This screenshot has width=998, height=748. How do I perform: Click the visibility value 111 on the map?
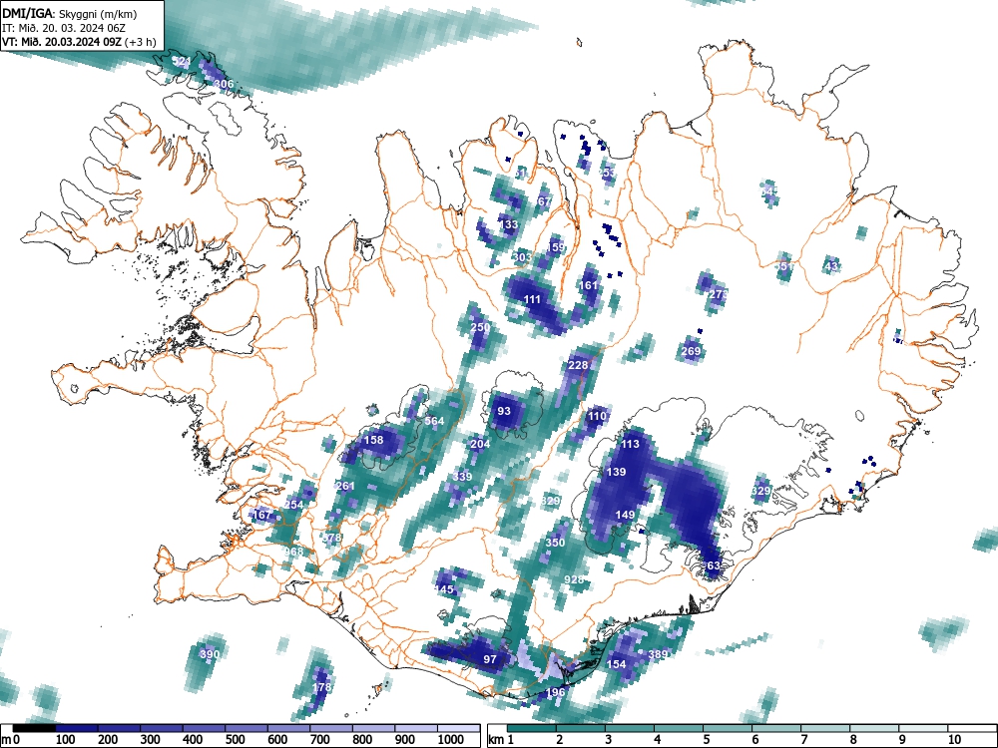click(x=532, y=299)
